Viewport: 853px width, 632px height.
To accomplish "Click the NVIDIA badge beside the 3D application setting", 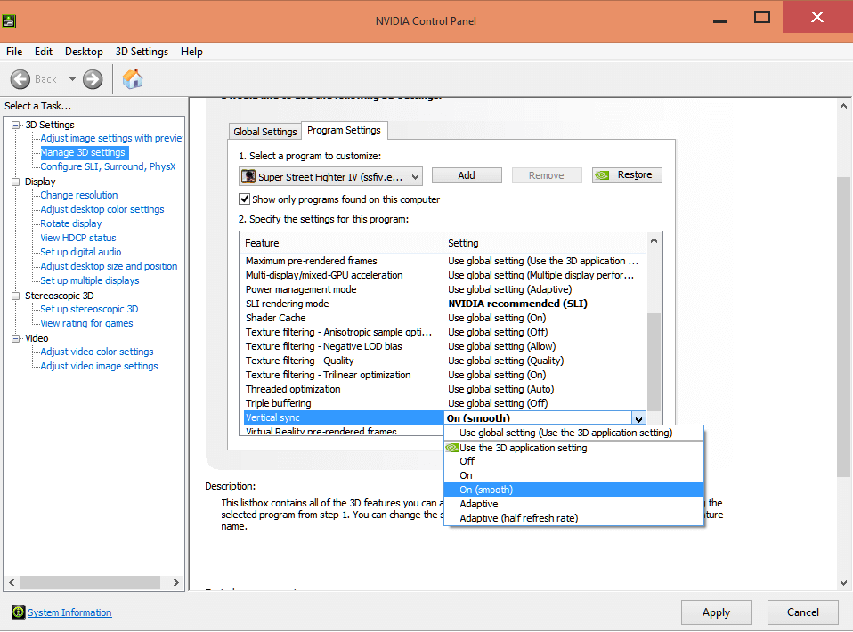I will tap(453, 448).
